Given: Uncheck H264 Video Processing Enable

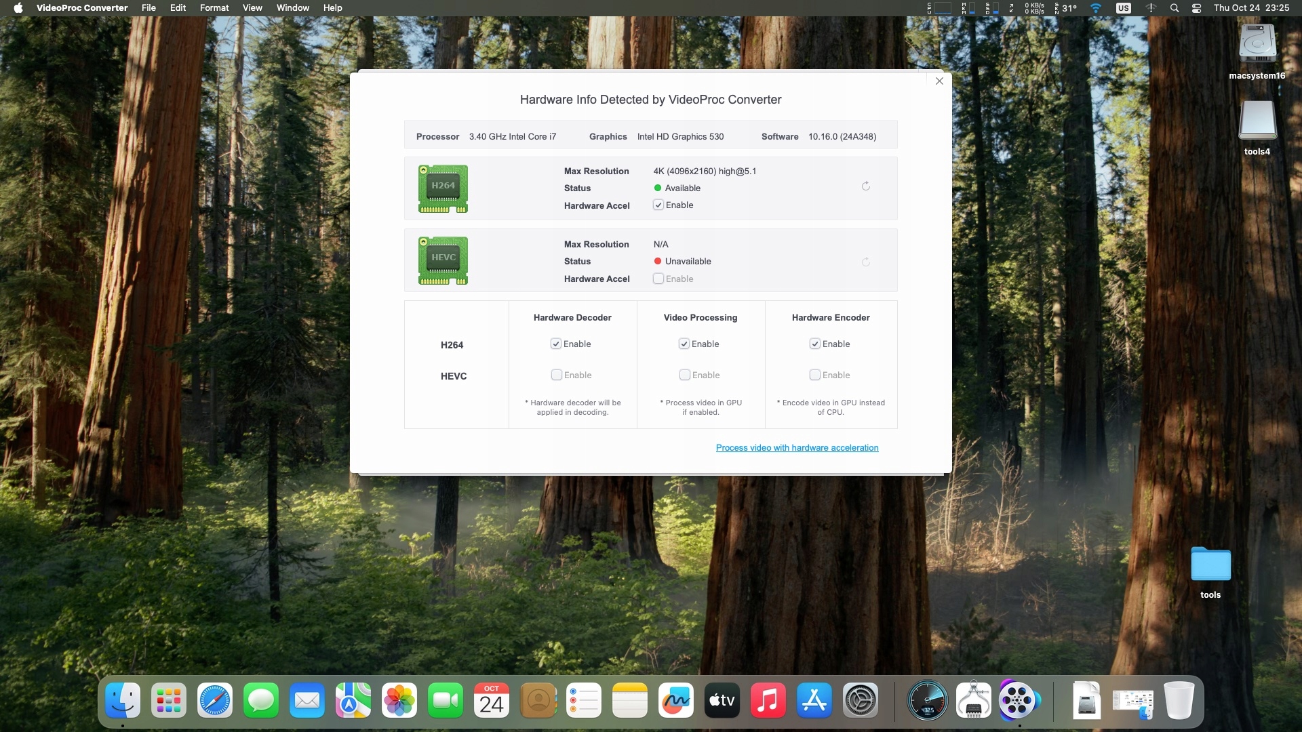Looking at the screenshot, I should tap(684, 344).
